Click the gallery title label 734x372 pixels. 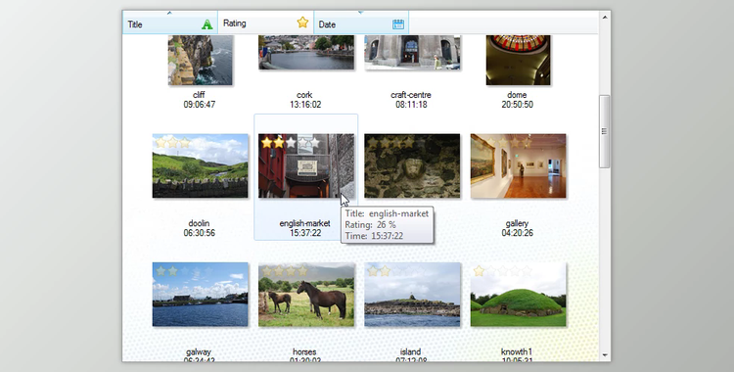(517, 223)
